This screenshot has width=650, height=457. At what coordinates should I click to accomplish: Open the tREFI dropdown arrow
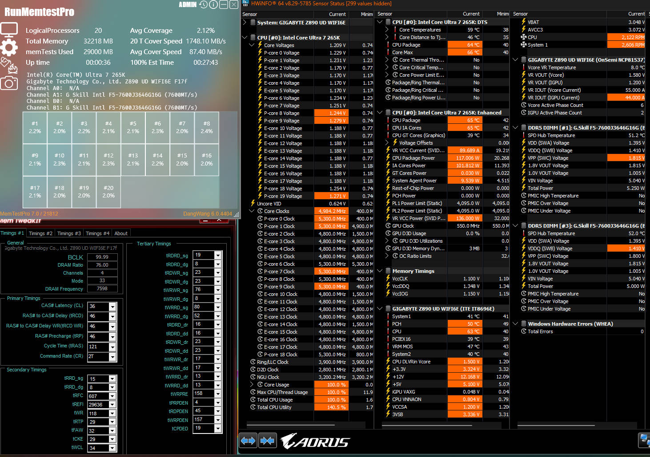pos(112,405)
